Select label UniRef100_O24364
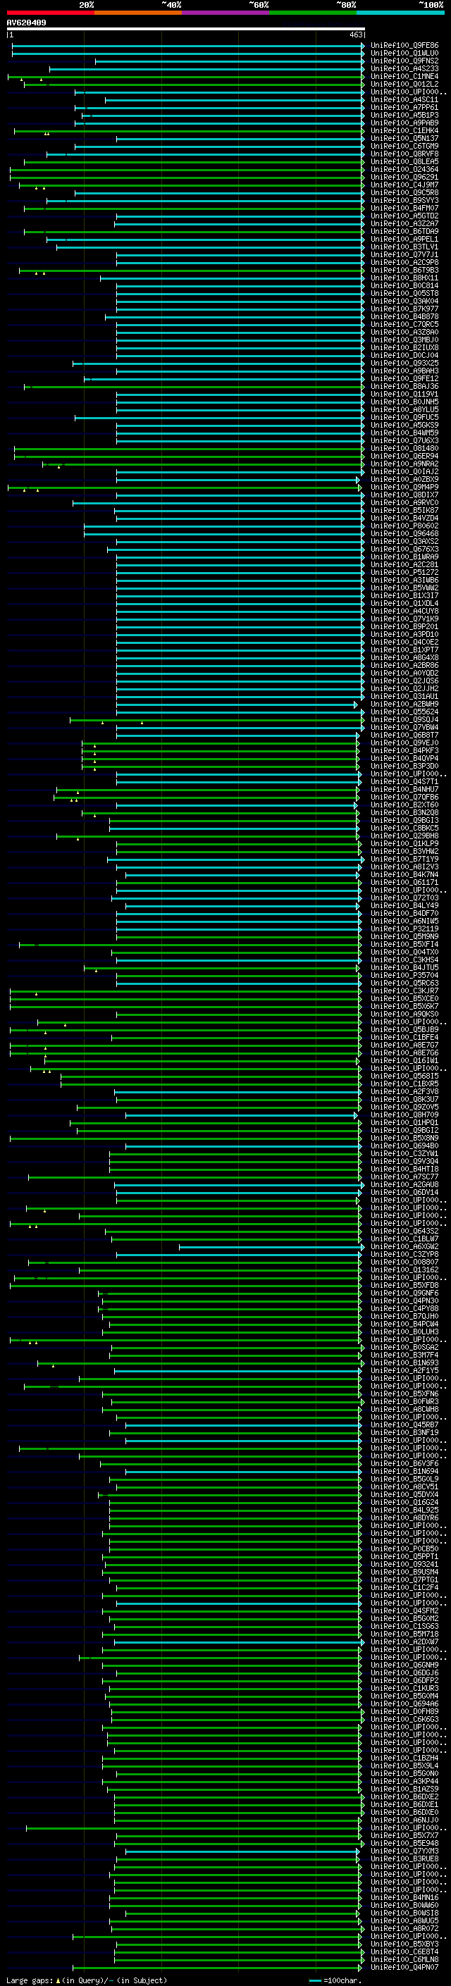The height and width of the screenshot is (1986, 451). [x=404, y=170]
